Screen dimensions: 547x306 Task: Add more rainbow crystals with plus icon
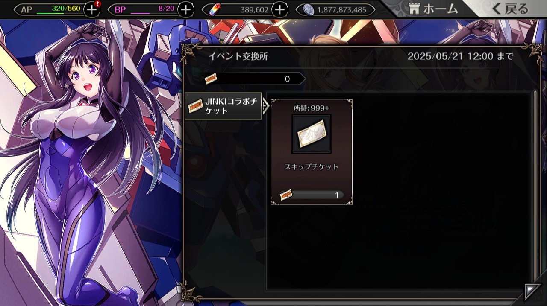[279, 9]
